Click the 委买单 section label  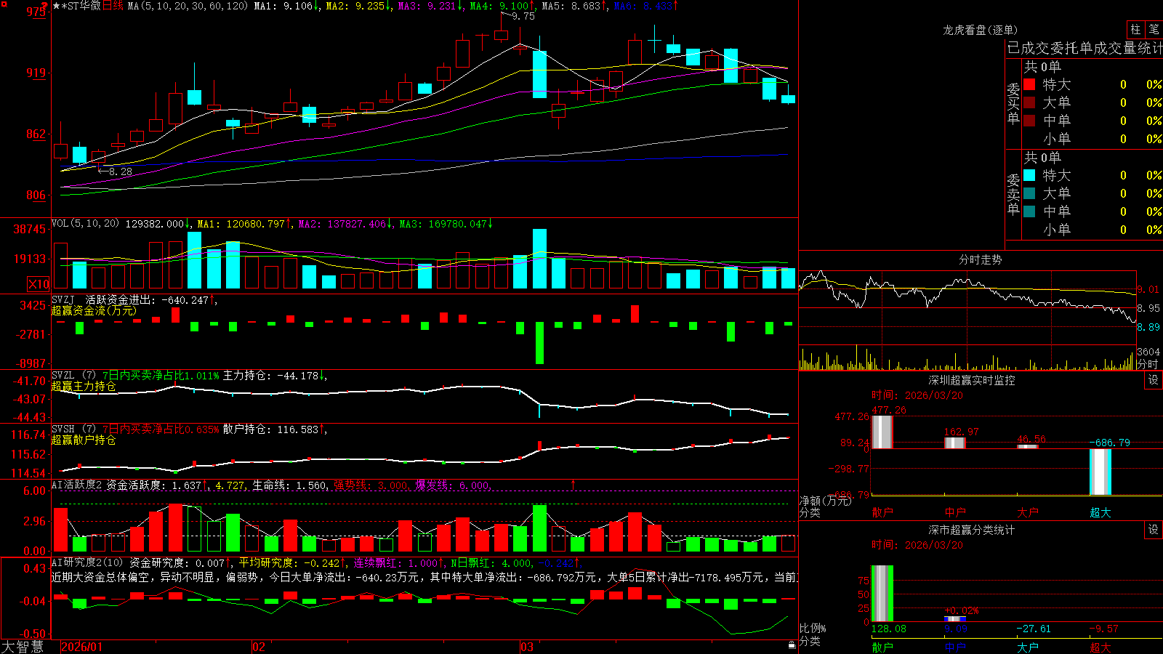click(x=1013, y=103)
